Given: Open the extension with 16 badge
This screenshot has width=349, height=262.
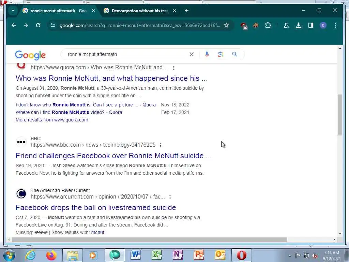Looking at the screenshot, I should tap(244, 26).
